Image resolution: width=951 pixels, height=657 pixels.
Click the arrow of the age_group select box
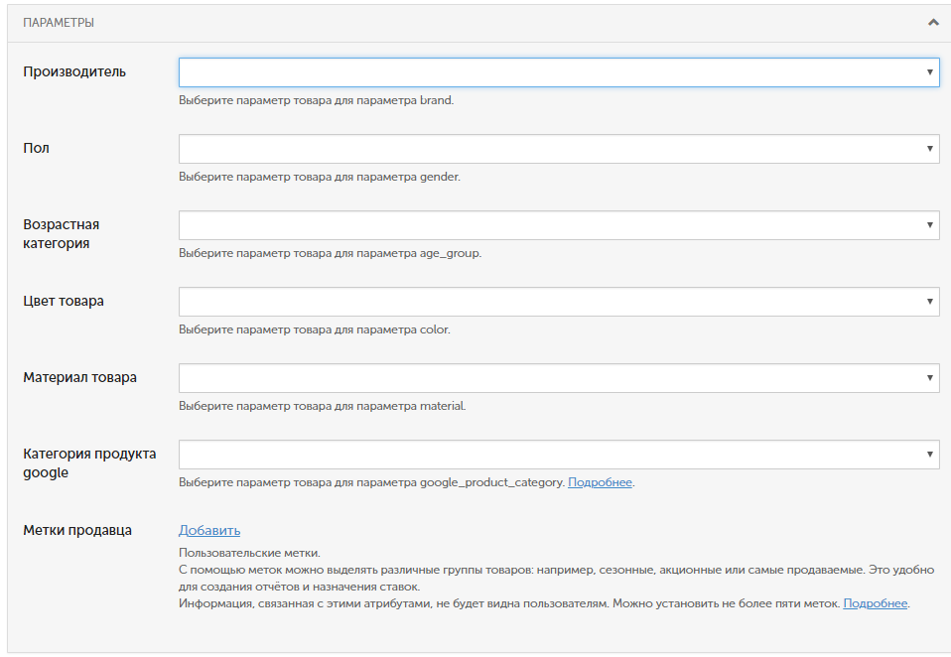click(929, 225)
